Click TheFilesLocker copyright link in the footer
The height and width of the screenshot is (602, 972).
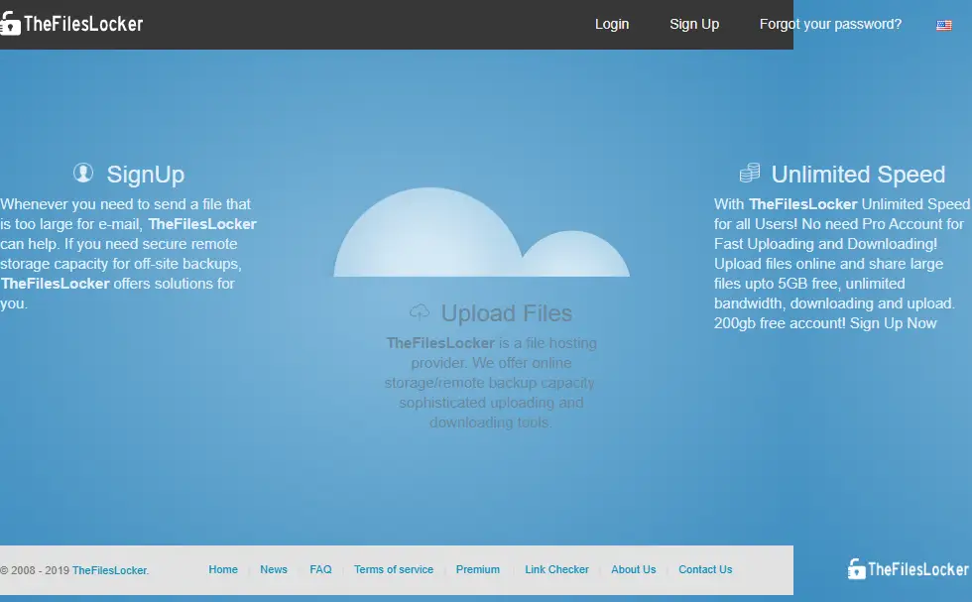click(110, 570)
